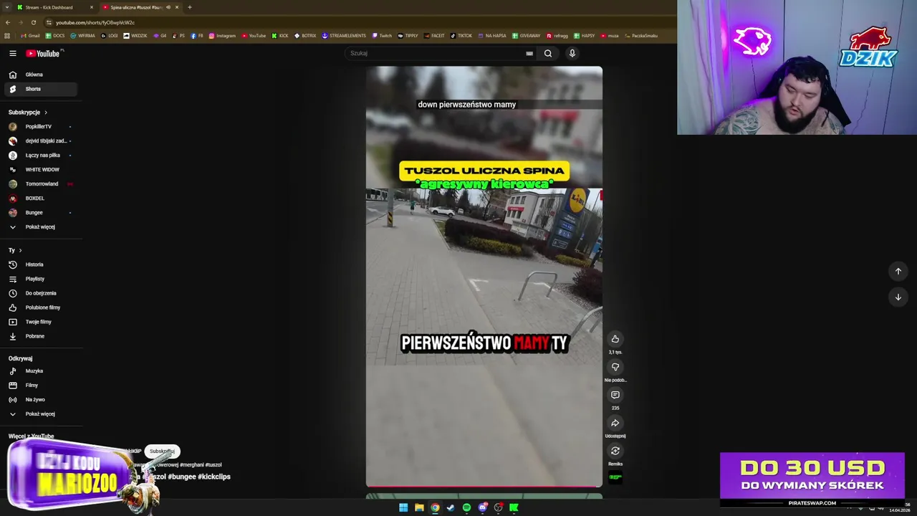Go to Główna in the sidebar
The width and height of the screenshot is (917, 516).
(41, 75)
